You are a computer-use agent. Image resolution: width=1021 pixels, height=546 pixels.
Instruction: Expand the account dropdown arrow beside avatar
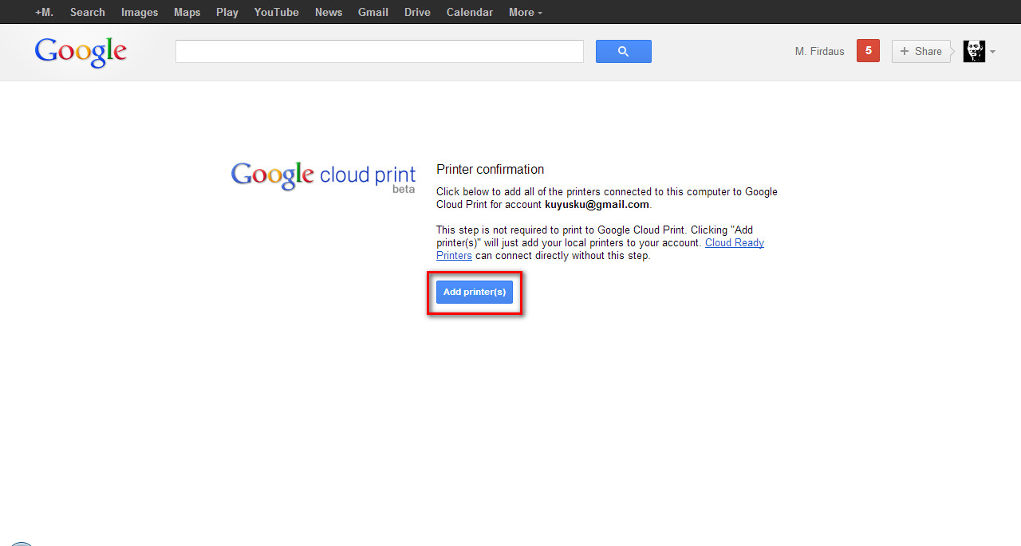[992, 52]
